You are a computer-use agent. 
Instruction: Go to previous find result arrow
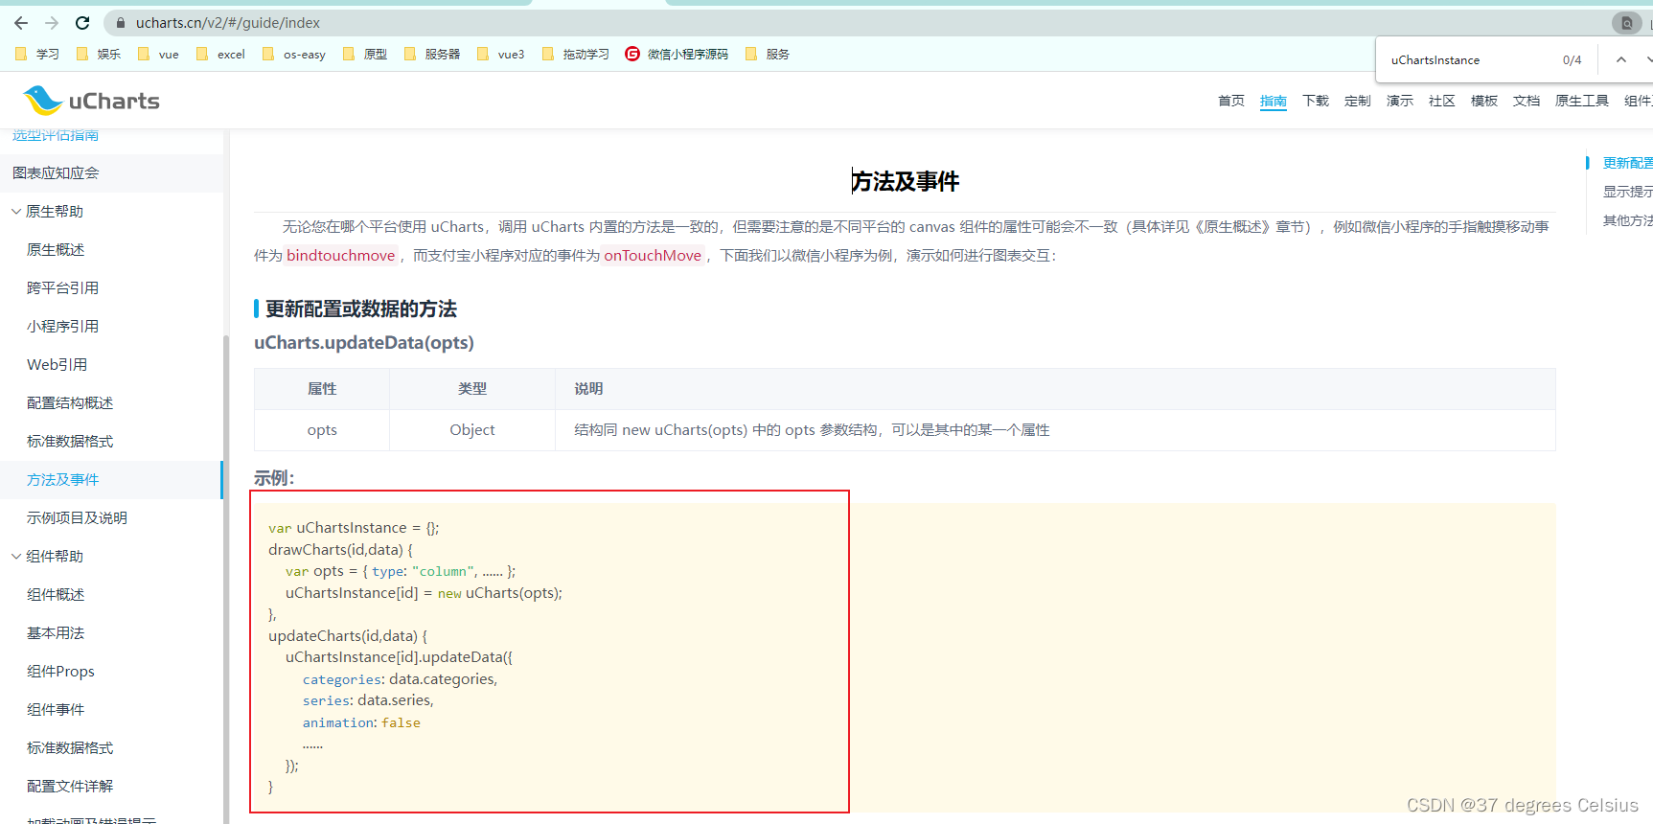coord(1621,59)
